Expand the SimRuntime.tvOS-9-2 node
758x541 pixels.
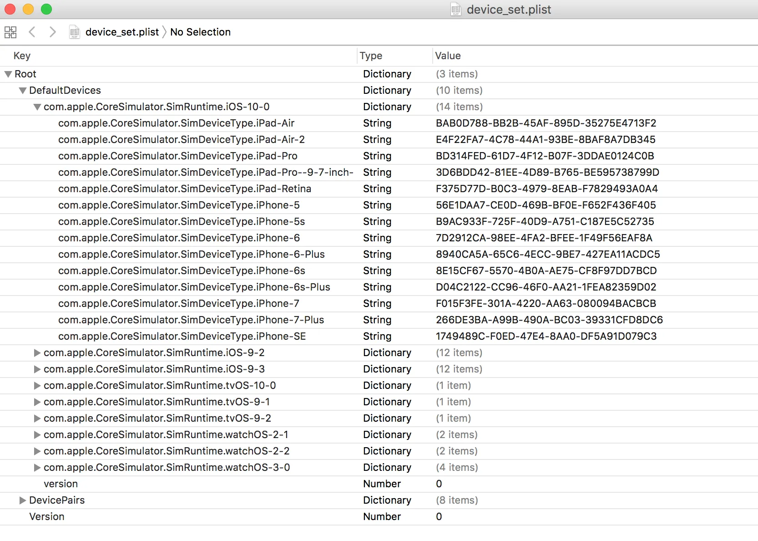[x=37, y=419]
